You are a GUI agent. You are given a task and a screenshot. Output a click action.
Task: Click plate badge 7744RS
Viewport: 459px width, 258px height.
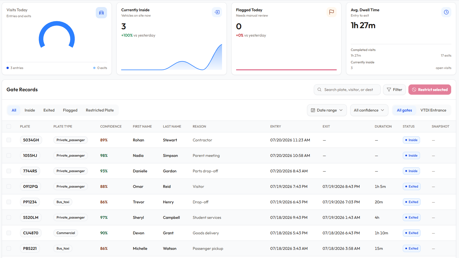click(30, 171)
